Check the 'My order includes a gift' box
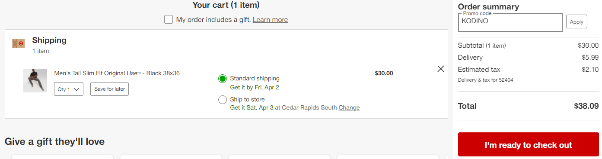 point(169,20)
